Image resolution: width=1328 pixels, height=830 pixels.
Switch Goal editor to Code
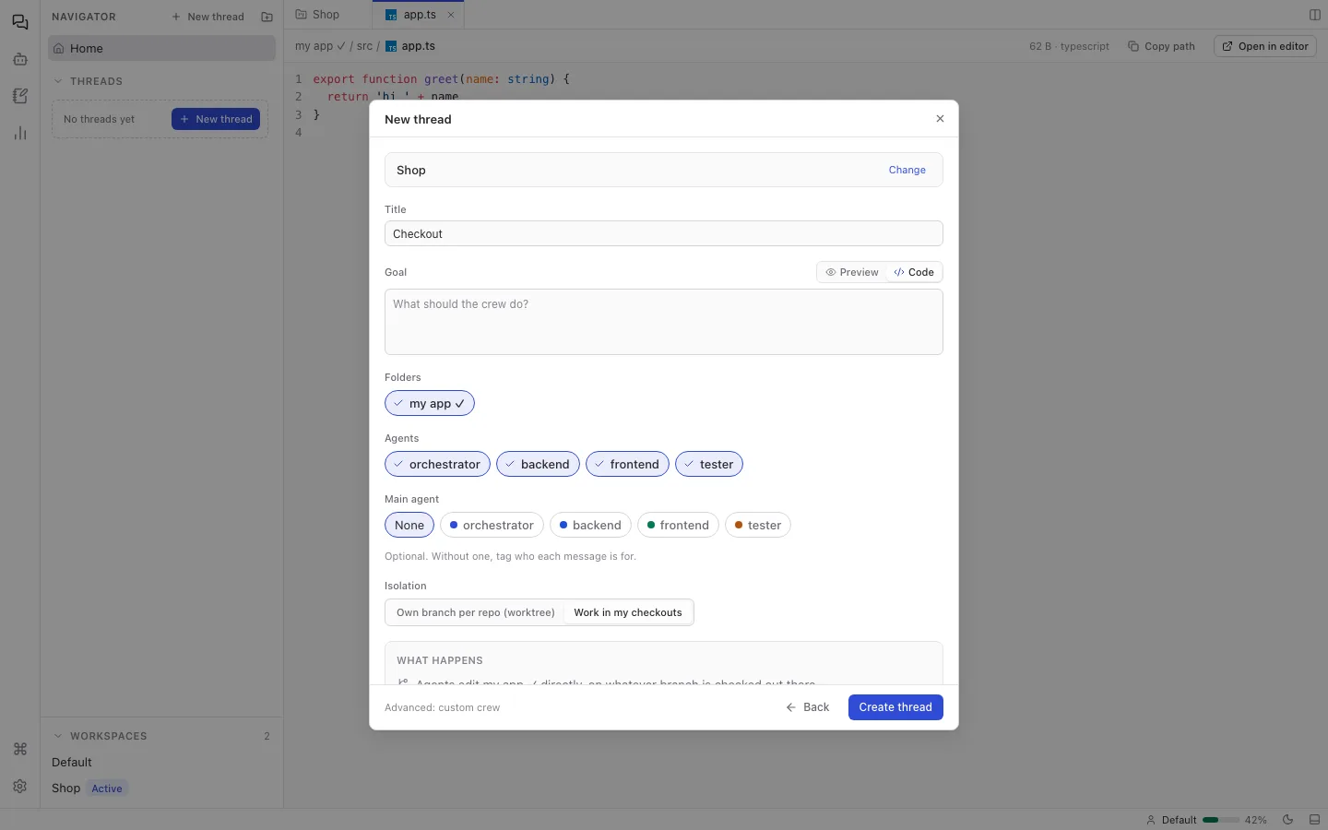[914, 272]
